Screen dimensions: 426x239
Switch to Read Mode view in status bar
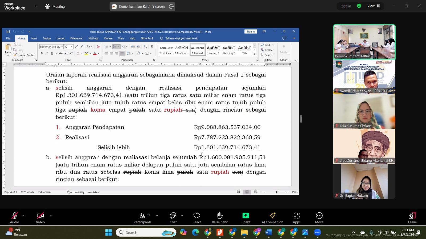point(238,192)
